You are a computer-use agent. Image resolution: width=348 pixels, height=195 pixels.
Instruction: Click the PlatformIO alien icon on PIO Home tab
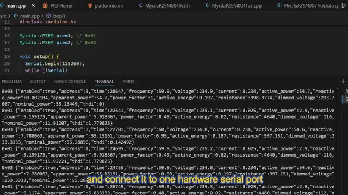click(45, 6)
